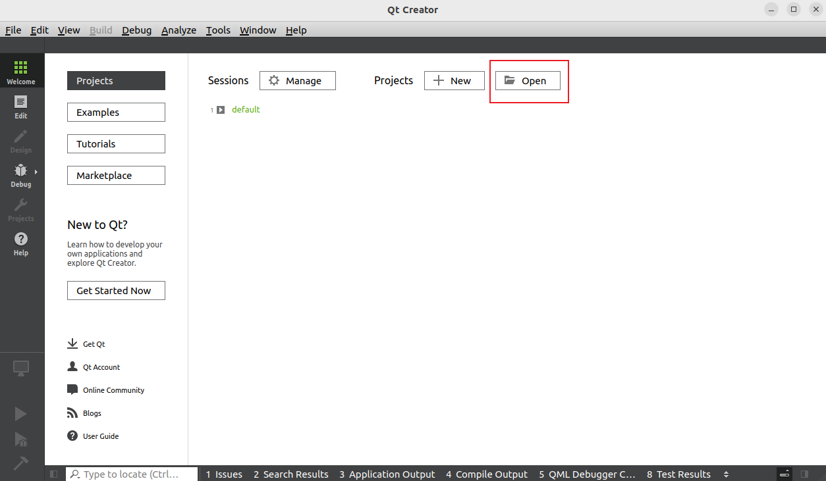Screen dimensions: 826x481
Task: Click the plus icon on the New button
Action: click(439, 80)
